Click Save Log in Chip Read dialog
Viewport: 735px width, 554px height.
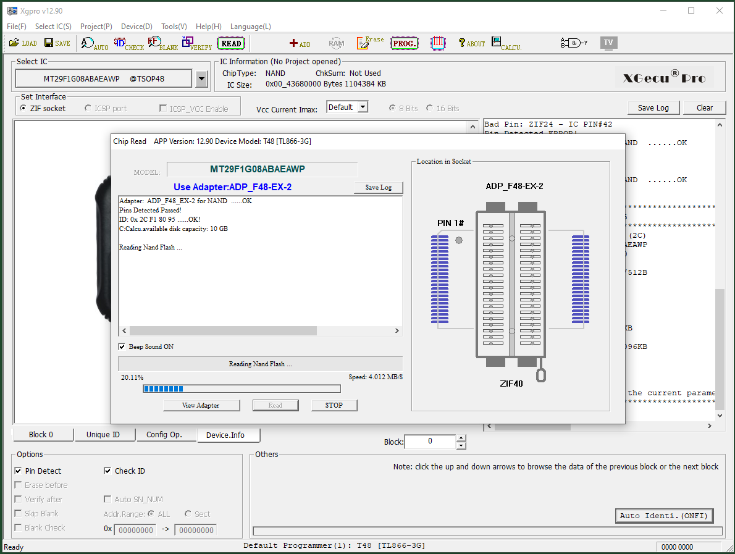(x=378, y=187)
